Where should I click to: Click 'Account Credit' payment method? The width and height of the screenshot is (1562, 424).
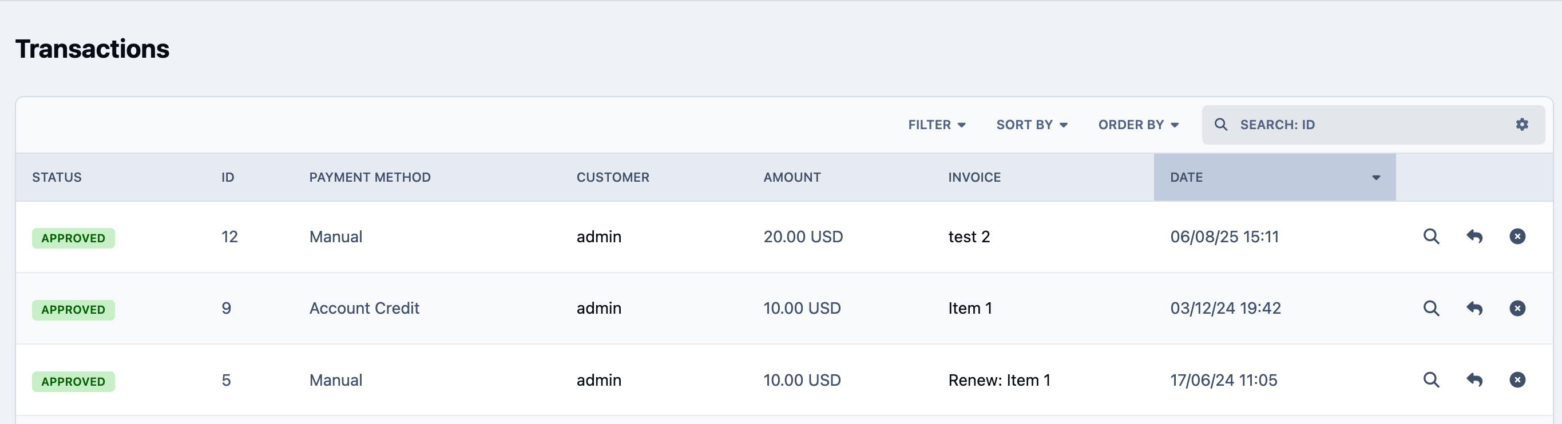tap(364, 309)
